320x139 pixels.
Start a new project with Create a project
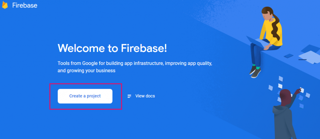[85, 96]
